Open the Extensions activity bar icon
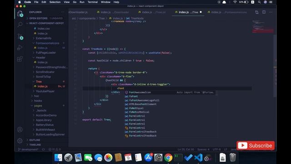The height and width of the screenshot is (164, 291). tap(20, 59)
